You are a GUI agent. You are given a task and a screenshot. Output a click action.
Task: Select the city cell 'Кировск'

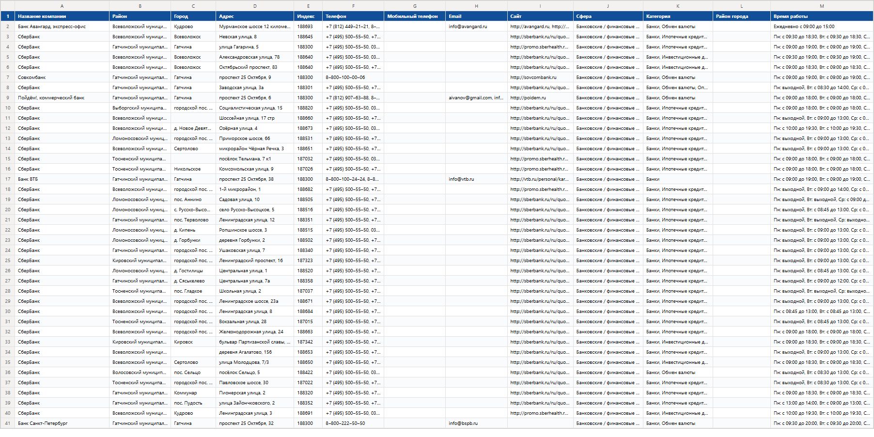click(x=193, y=342)
